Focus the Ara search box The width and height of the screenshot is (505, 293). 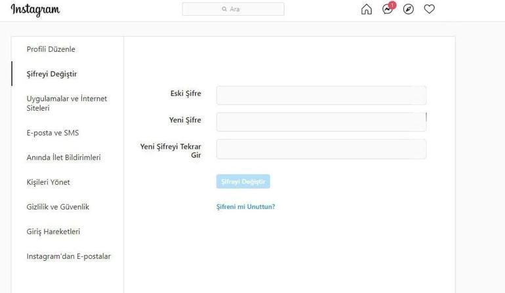tap(240, 9)
